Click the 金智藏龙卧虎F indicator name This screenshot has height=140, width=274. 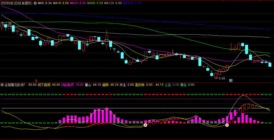(x=15, y=85)
